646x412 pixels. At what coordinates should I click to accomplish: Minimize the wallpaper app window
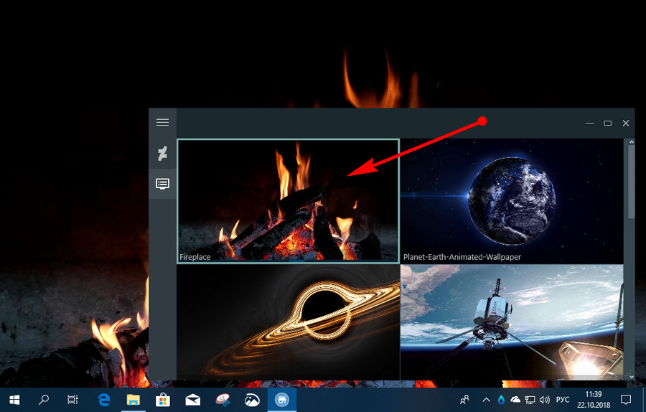(x=589, y=123)
